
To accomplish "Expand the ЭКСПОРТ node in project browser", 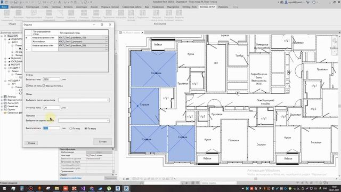I will point(5,65).
